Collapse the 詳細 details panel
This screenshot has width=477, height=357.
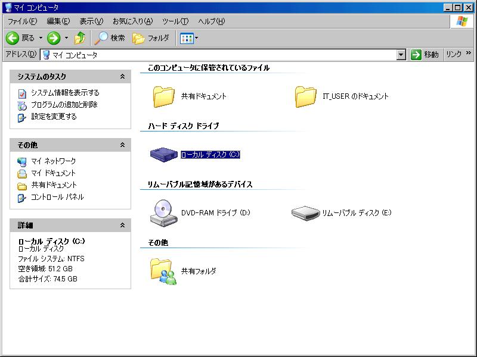(x=122, y=226)
